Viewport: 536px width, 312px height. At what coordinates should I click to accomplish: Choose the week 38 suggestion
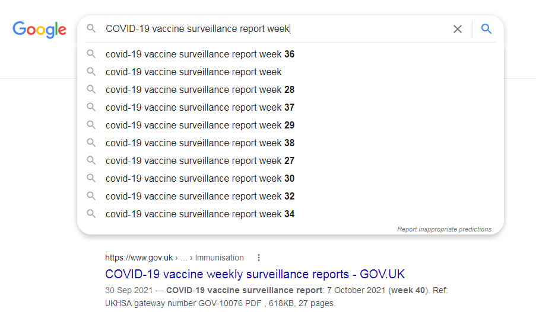200,143
